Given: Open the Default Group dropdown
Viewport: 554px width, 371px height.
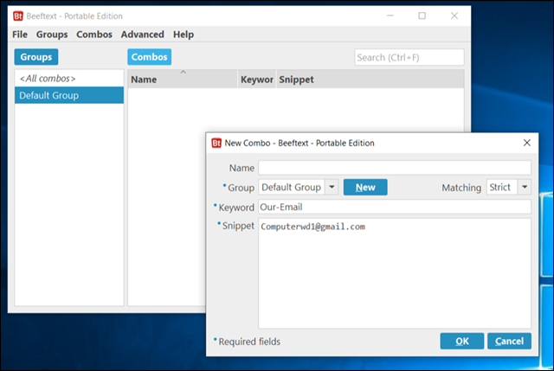Looking at the screenshot, I should (298, 187).
